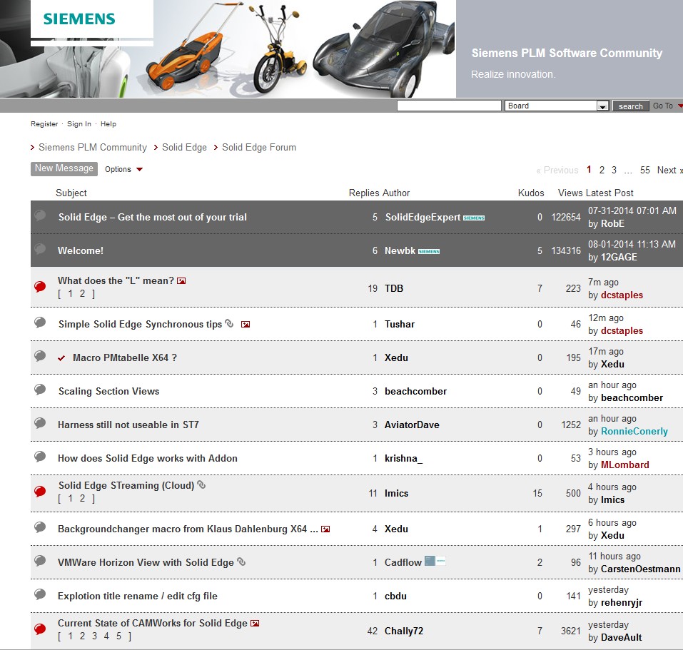The width and height of the screenshot is (683, 650).
Task: Click image icon on Current State of CAMWorks thread
Action: (255, 623)
